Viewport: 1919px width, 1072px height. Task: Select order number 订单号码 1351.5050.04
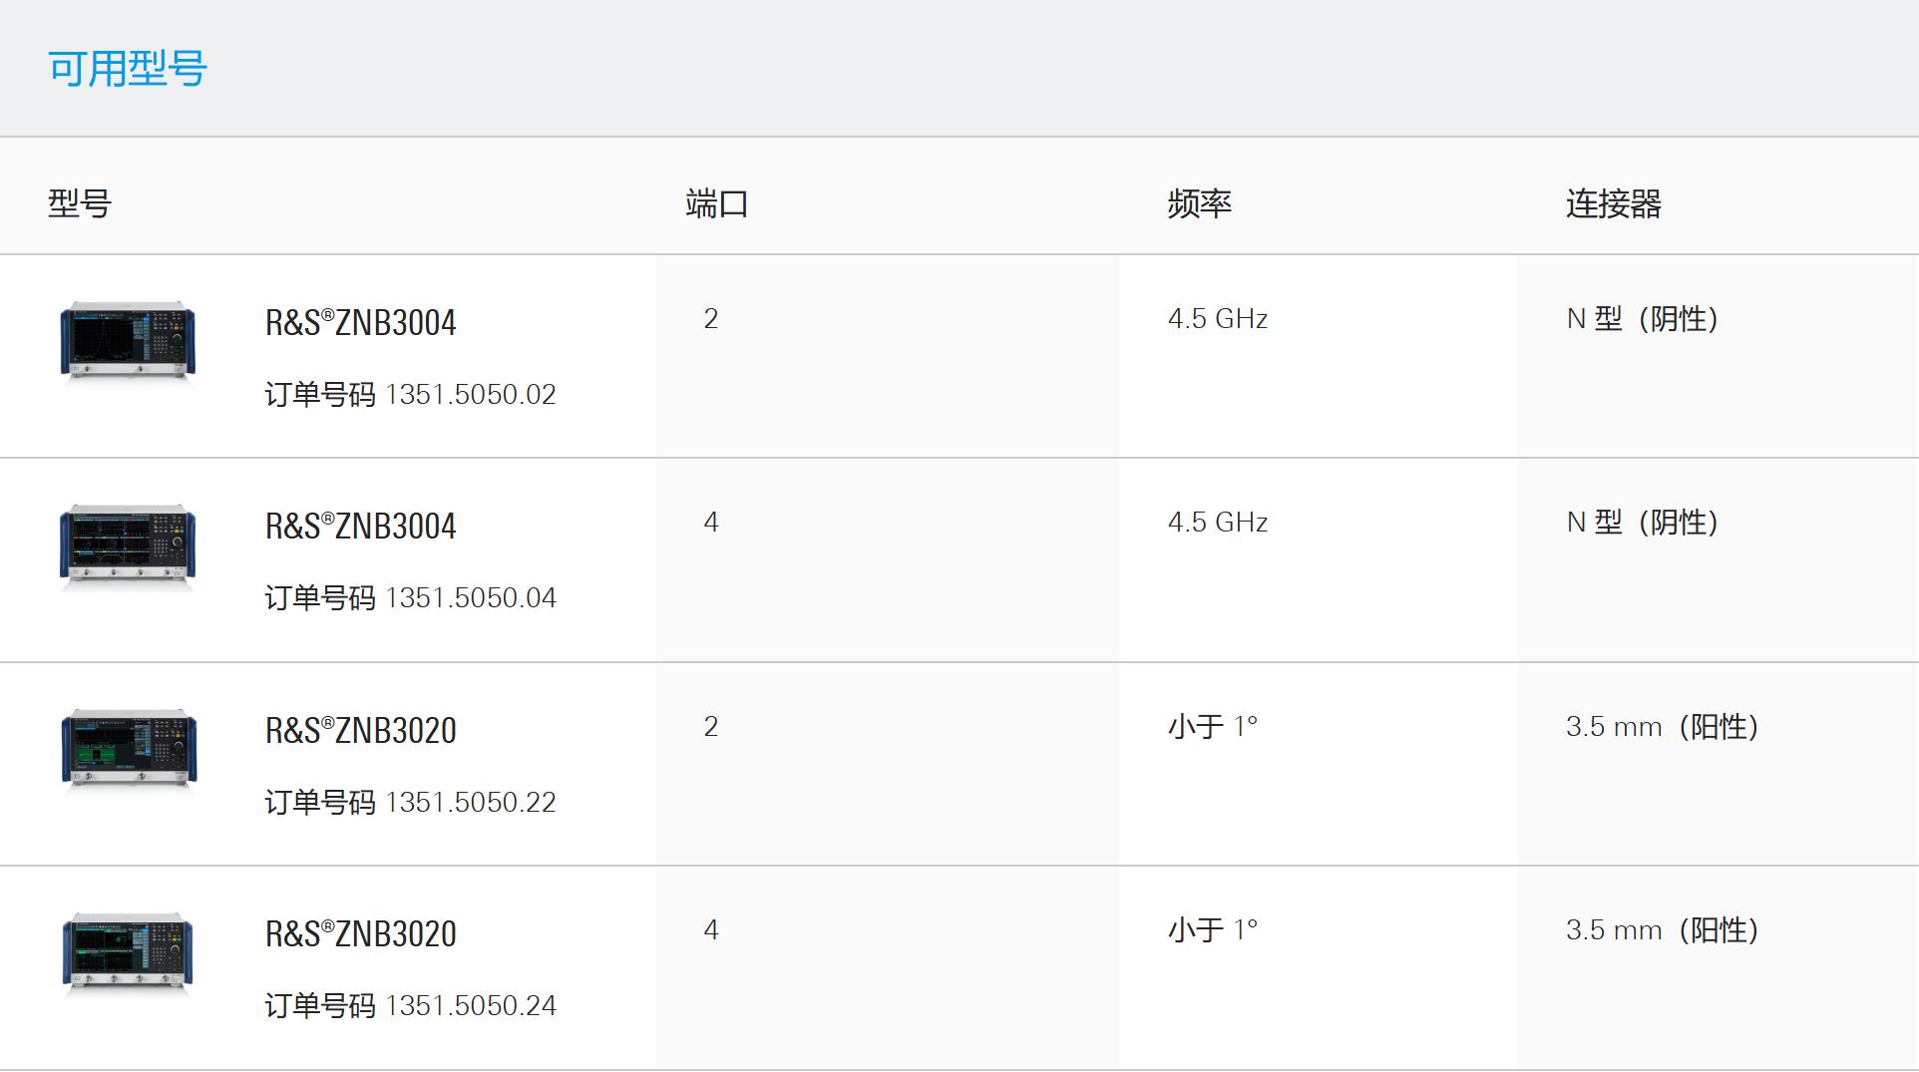click(x=410, y=598)
